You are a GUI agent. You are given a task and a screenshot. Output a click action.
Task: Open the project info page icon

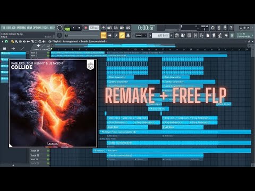(208, 36)
